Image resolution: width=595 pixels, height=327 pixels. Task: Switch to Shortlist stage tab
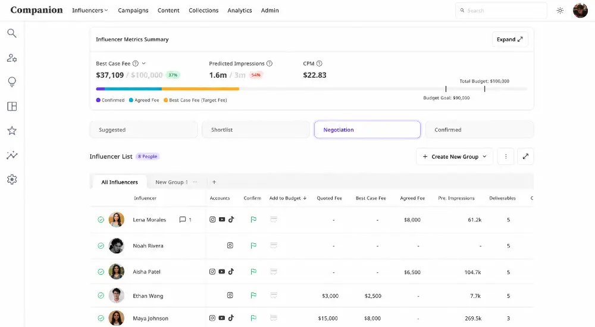(x=256, y=129)
